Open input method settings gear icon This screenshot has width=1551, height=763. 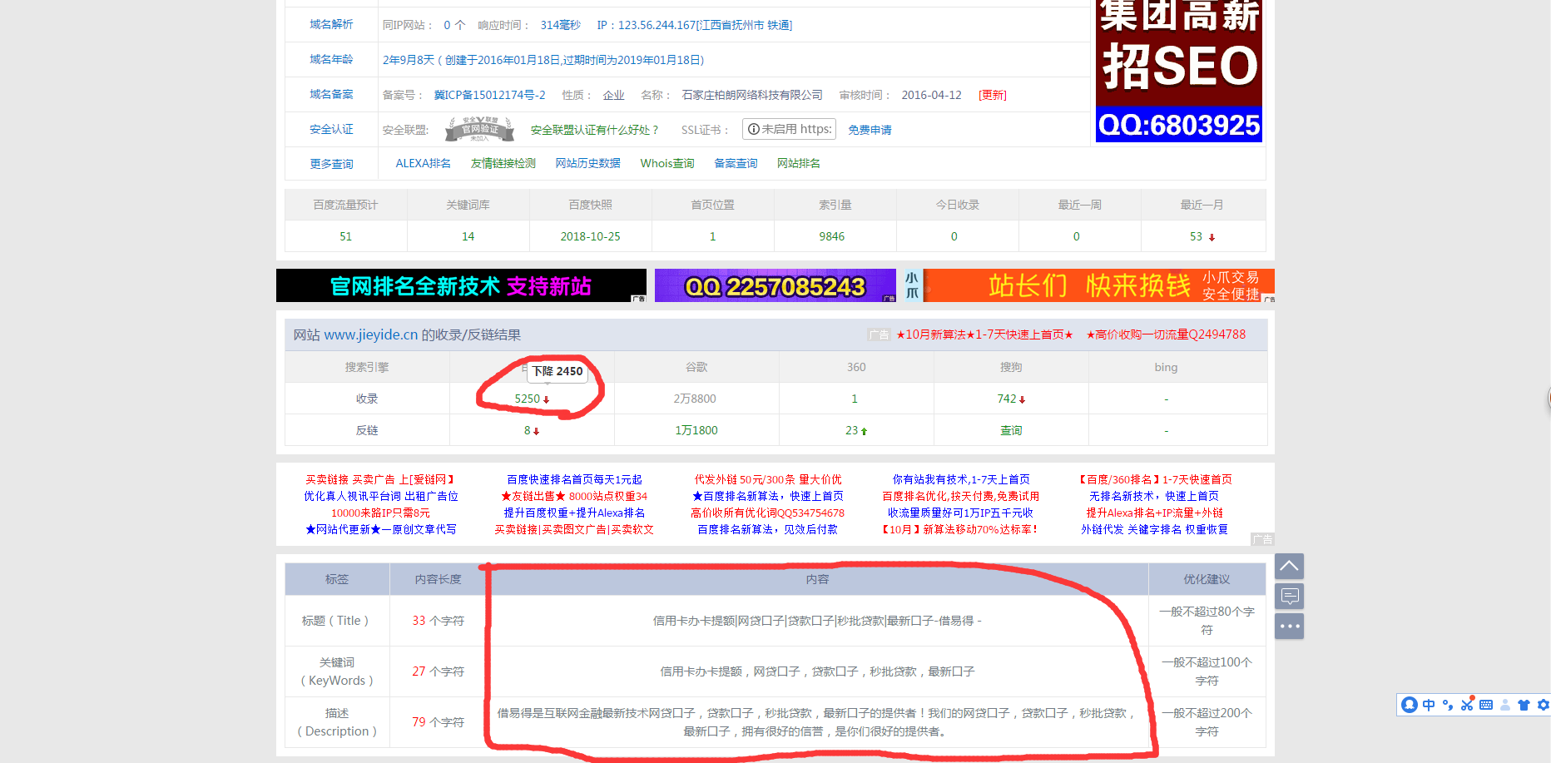[x=1543, y=705]
